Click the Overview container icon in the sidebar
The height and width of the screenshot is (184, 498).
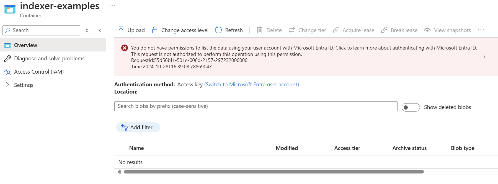click(x=7, y=45)
